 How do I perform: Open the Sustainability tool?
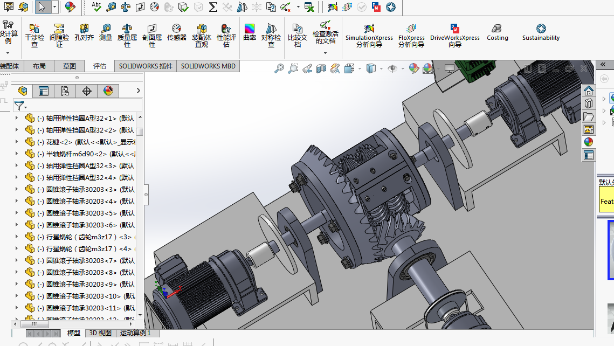[x=541, y=32]
